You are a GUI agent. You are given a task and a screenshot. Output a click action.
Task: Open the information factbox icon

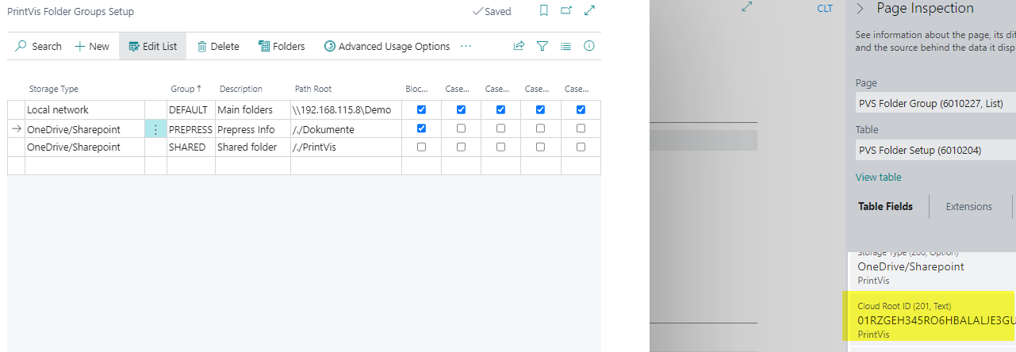click(x=589, y=47)
